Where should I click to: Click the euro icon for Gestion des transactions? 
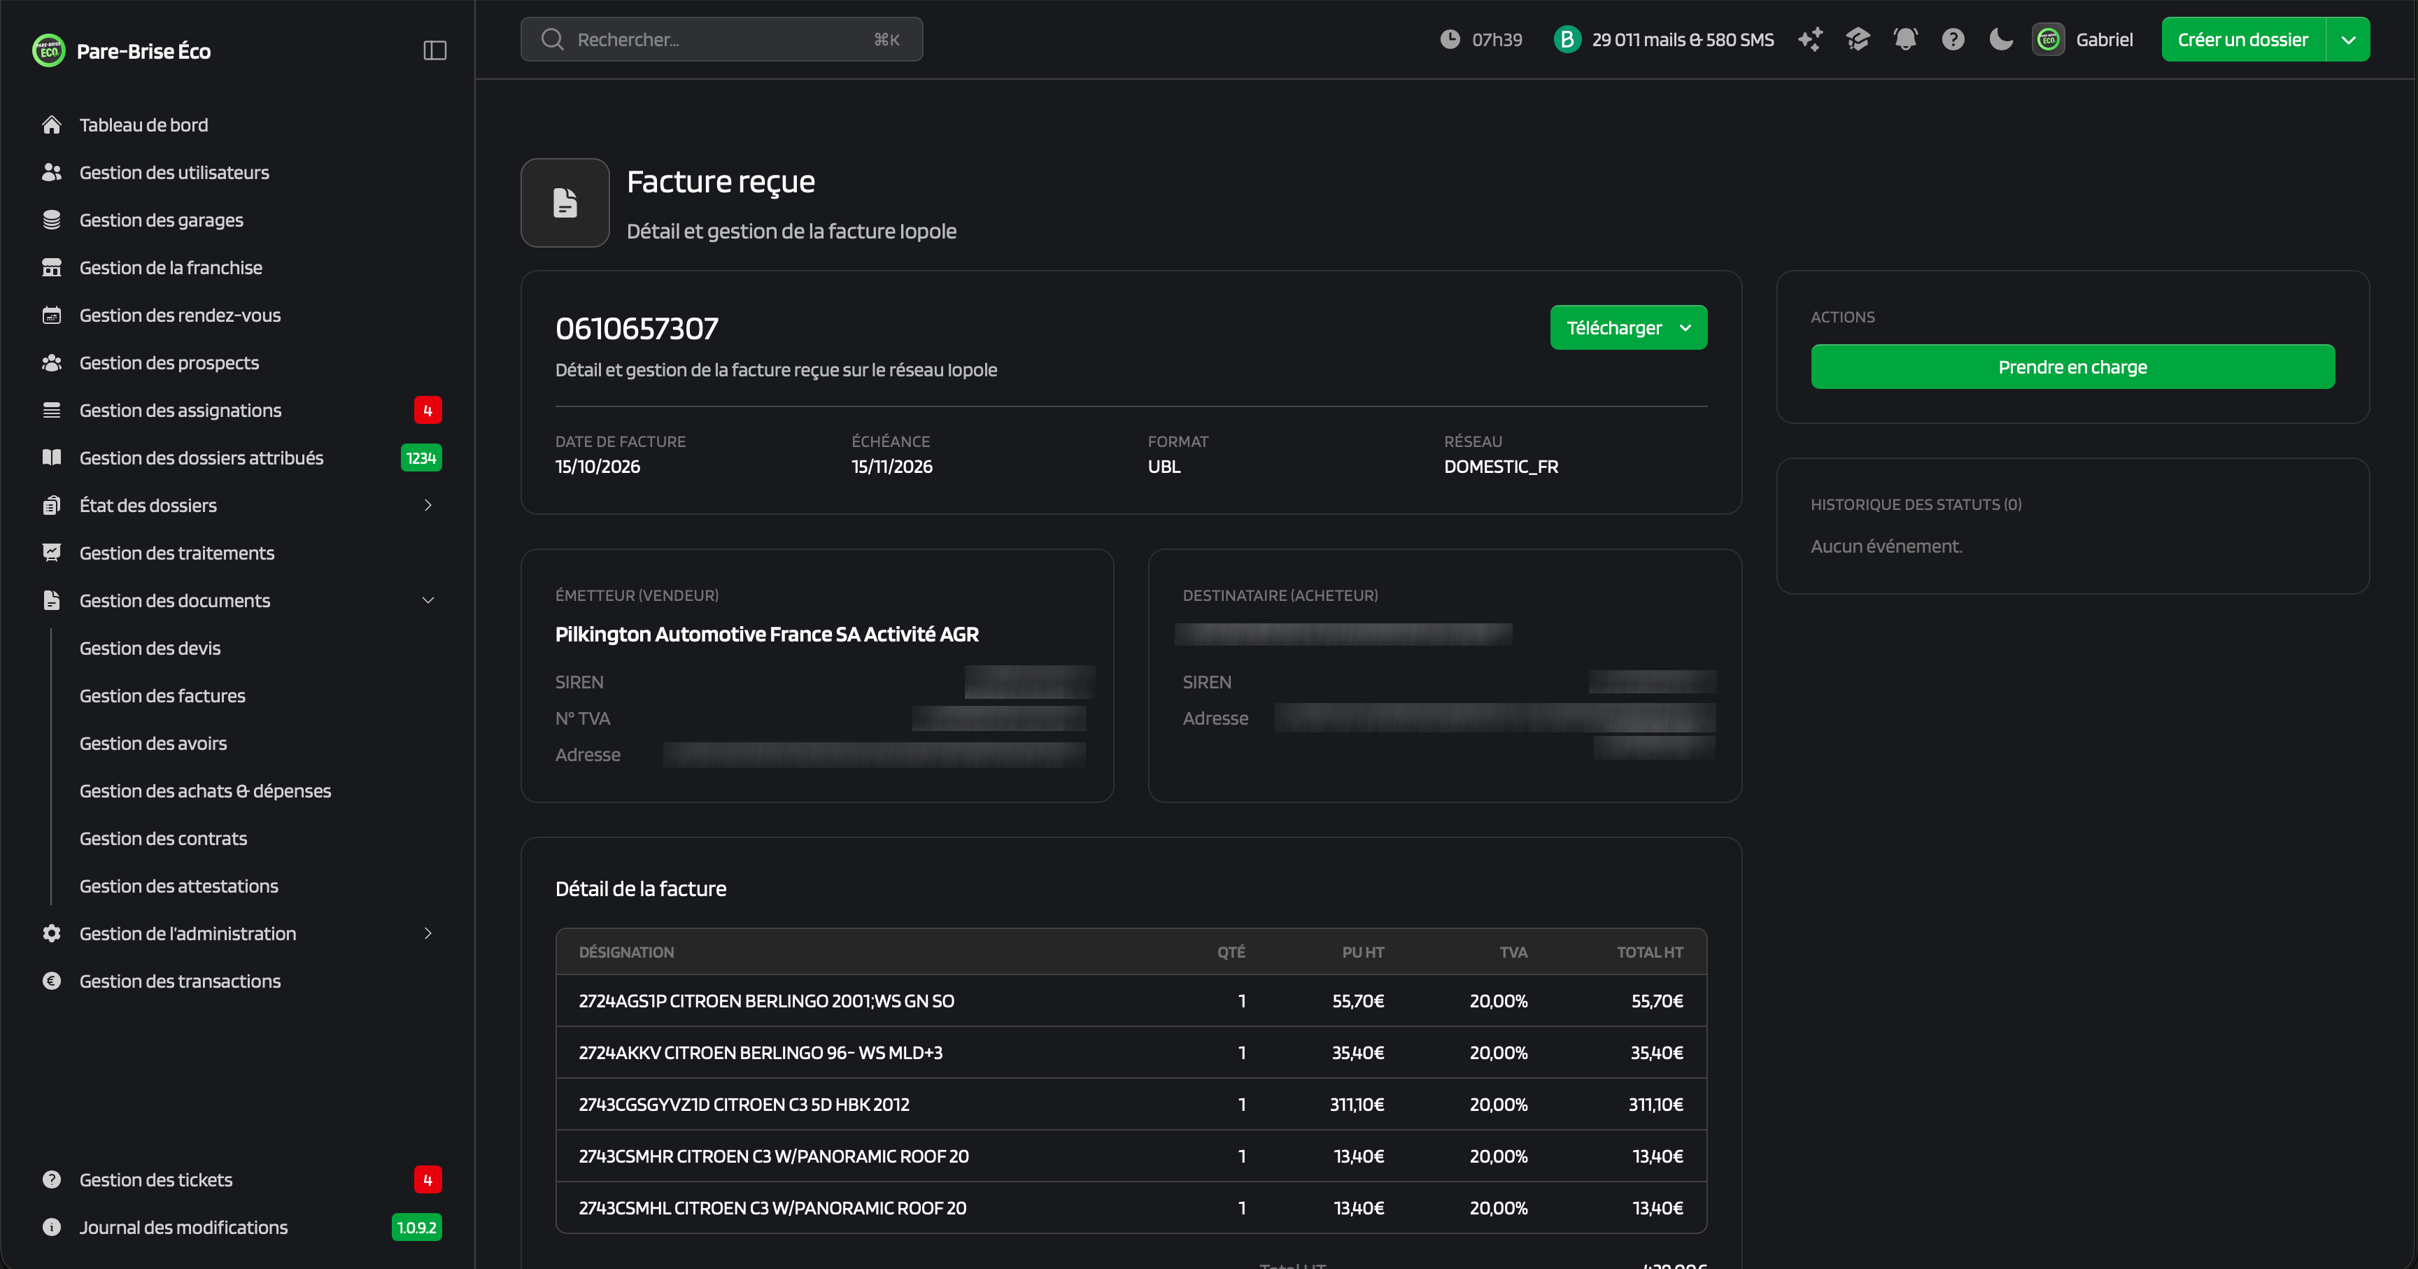click(52, 981)
